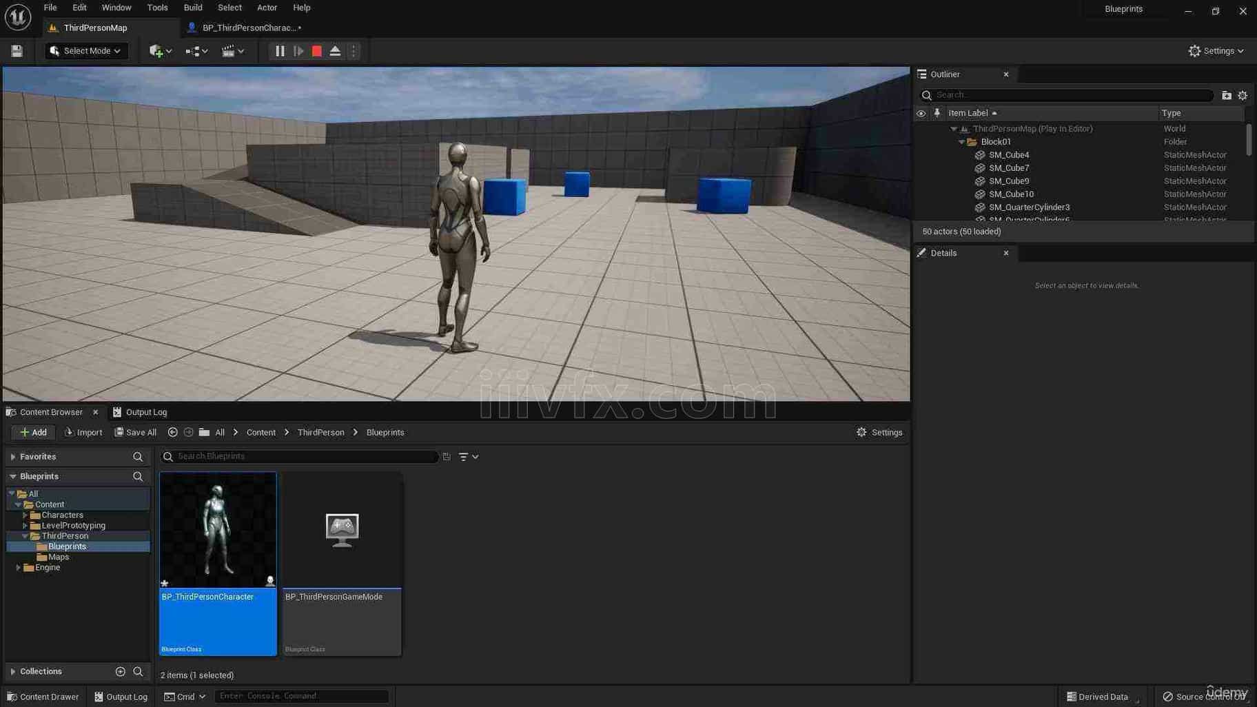The width and height of the screenshot is (1257, 707).
Task: Open the Content Drawer in the status bar
Action: tap(43, 697)
